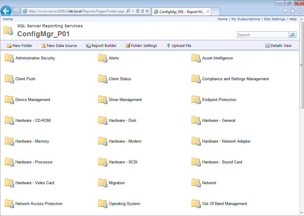Click the Hardware - Processor folder icon
Viewport: 304px width, 216px height.
(x=9, y=162)
